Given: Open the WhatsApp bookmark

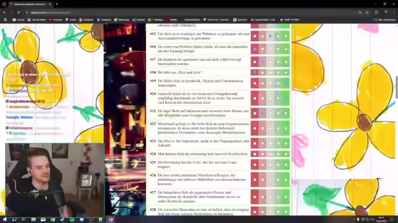Looking at the screenshot, I should click(x=122, y=19).
